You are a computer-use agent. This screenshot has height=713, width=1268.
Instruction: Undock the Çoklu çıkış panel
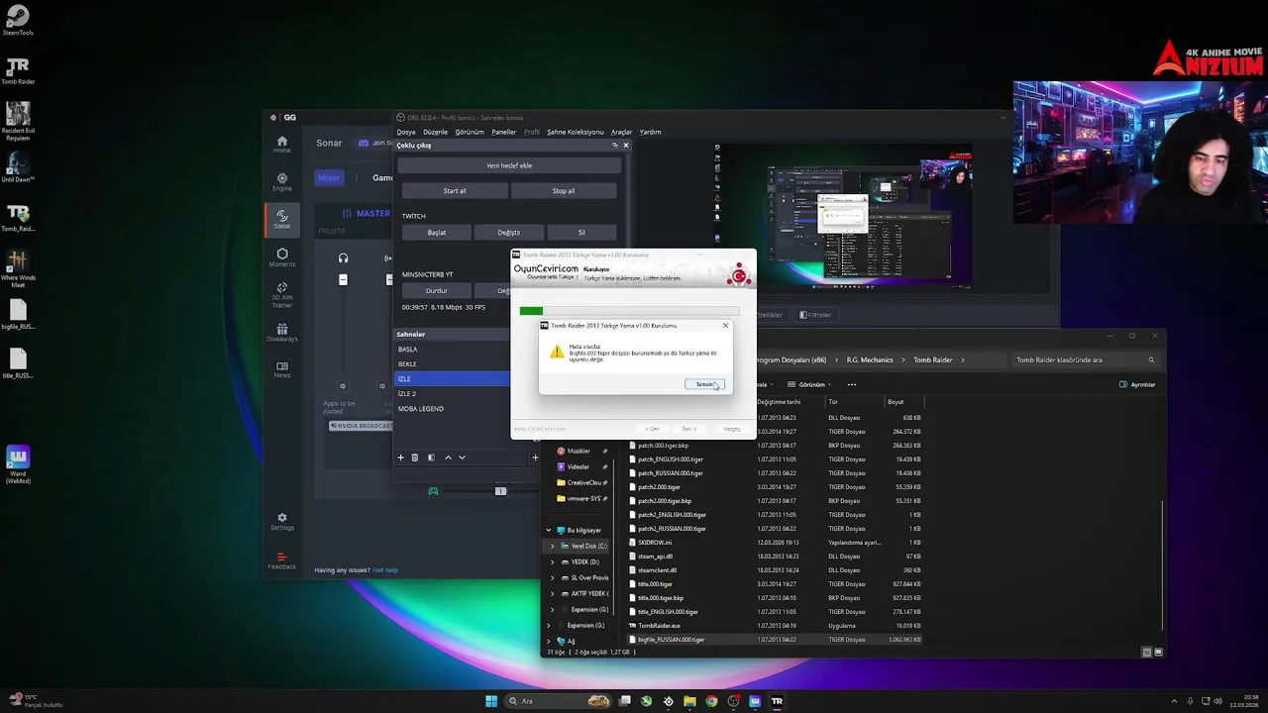(614, 146)
